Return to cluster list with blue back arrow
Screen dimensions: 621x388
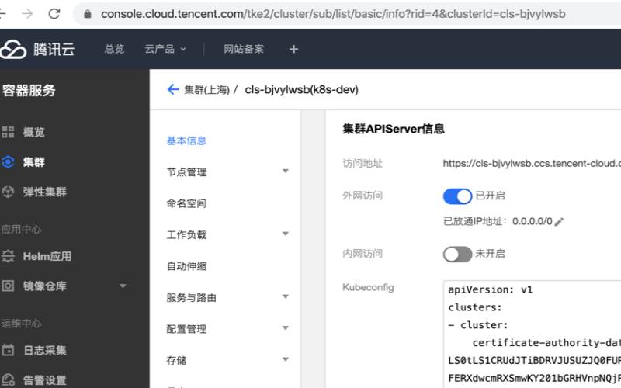click(x=173, y=89)
